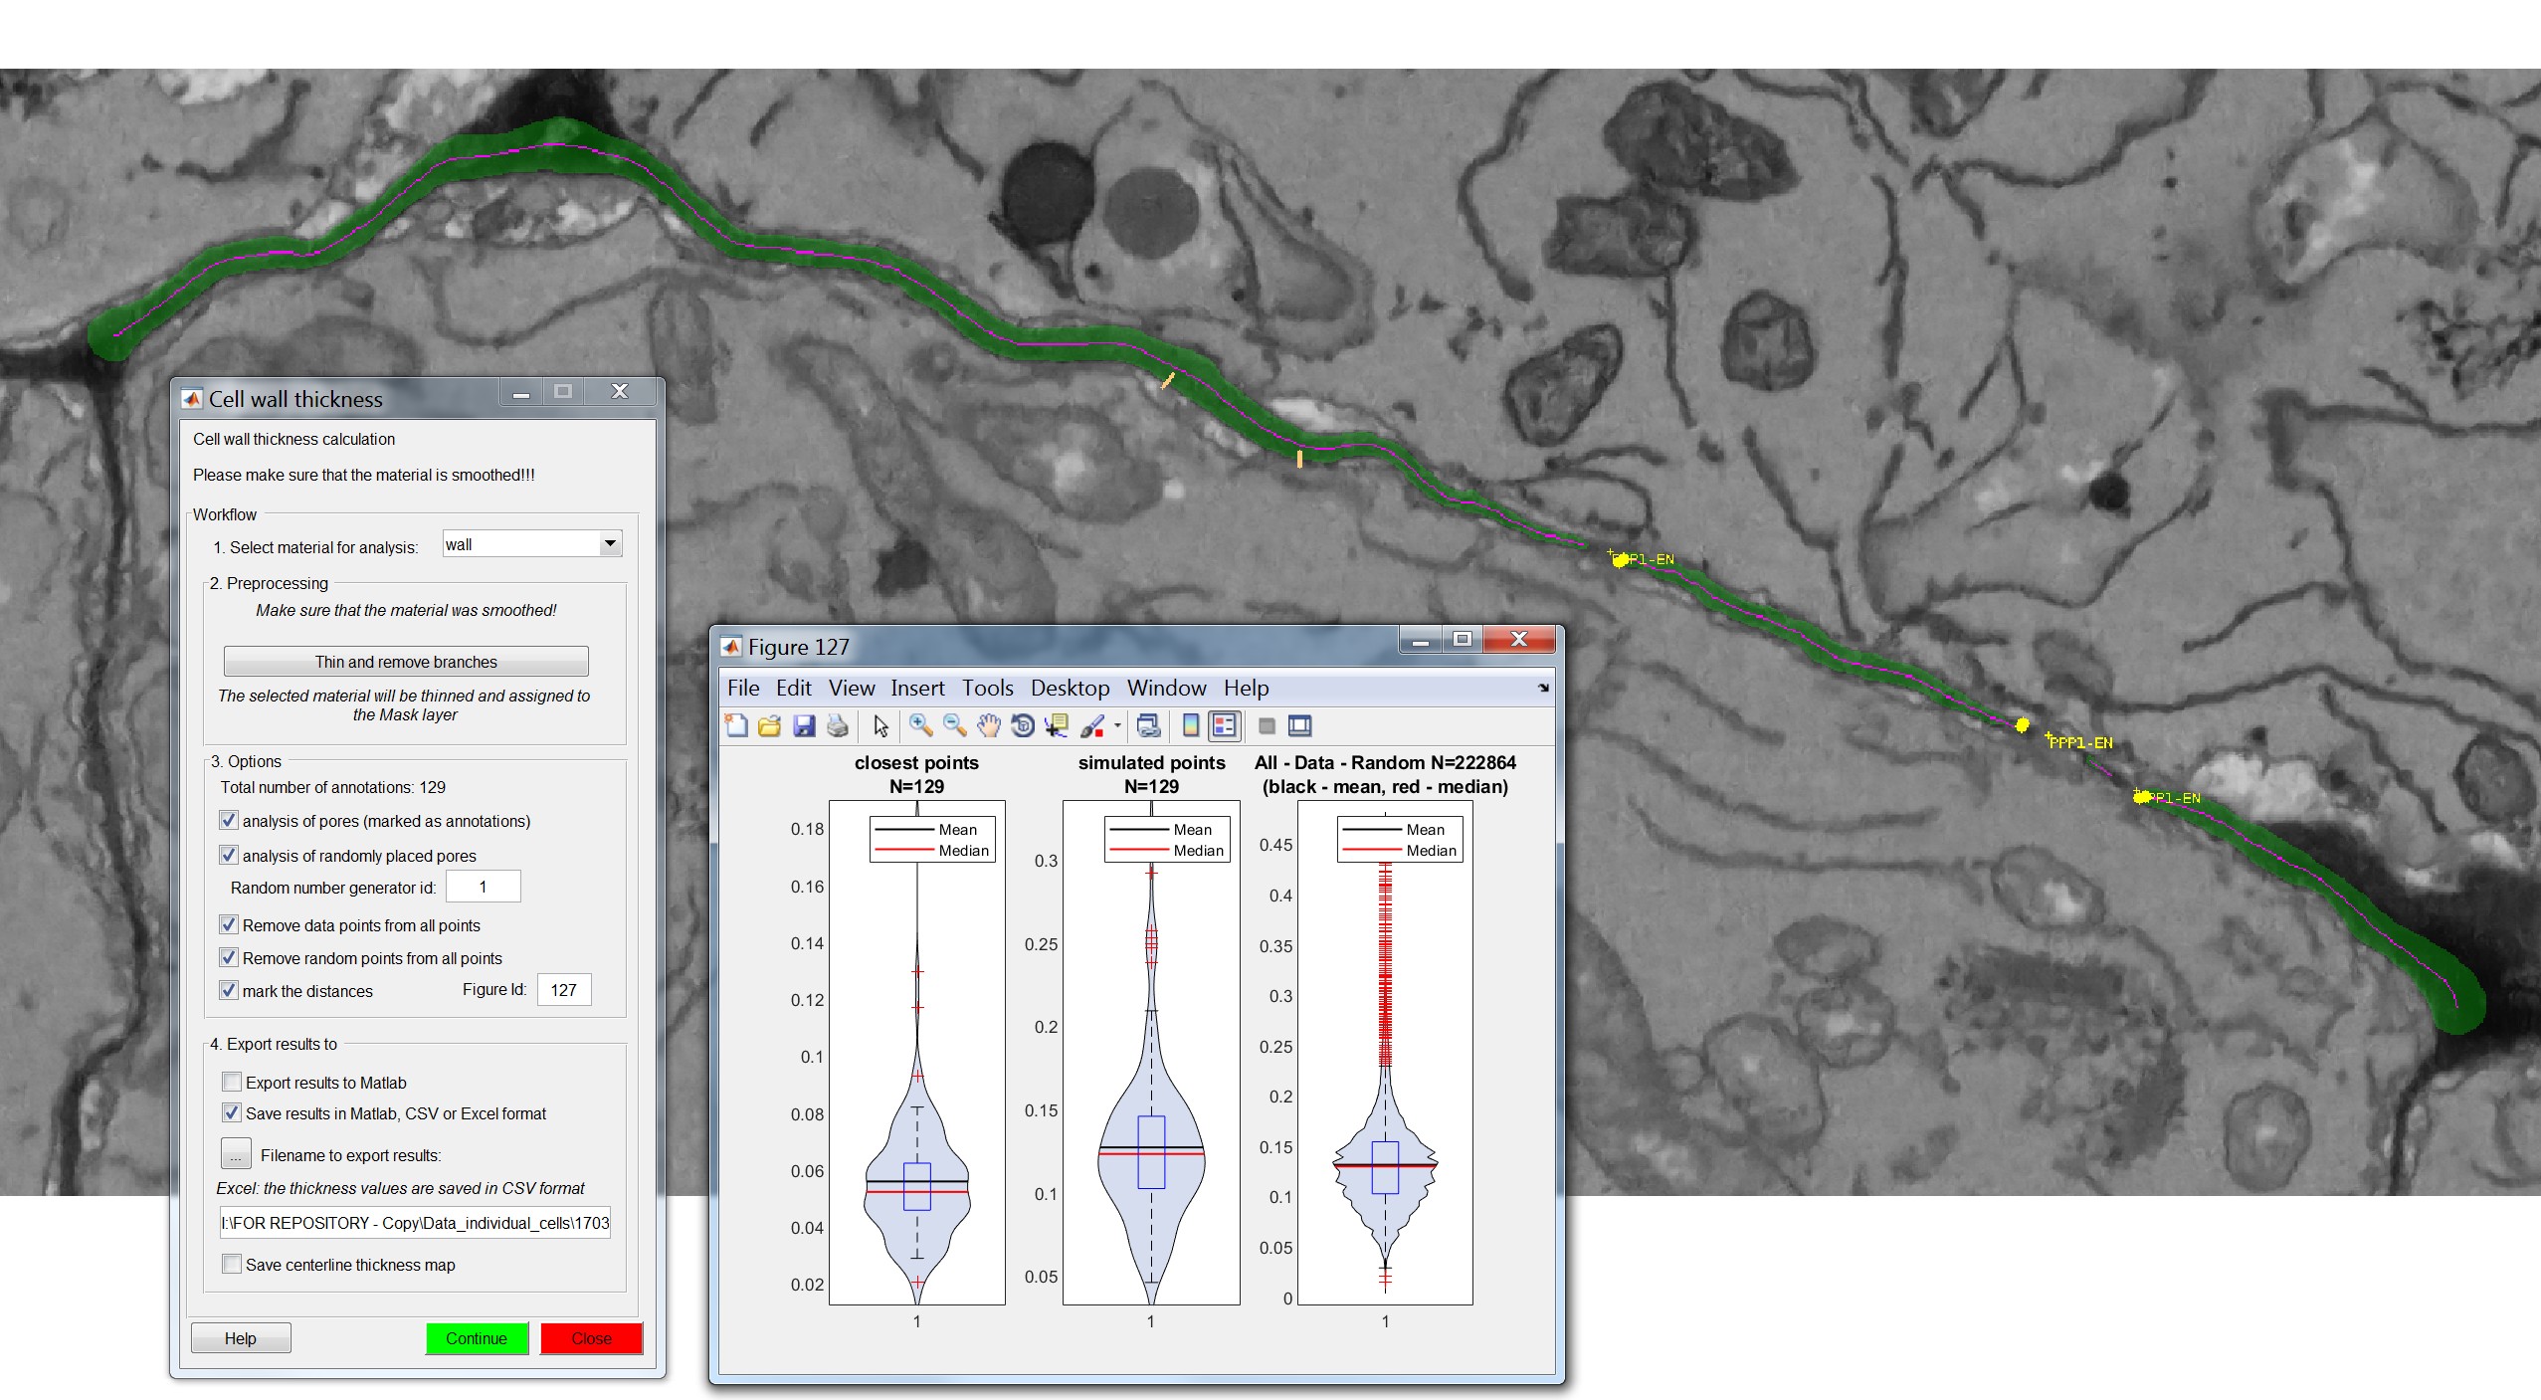Check Save centerline thickness map option
The image size is (2541, 1400).
point(232,1264)
